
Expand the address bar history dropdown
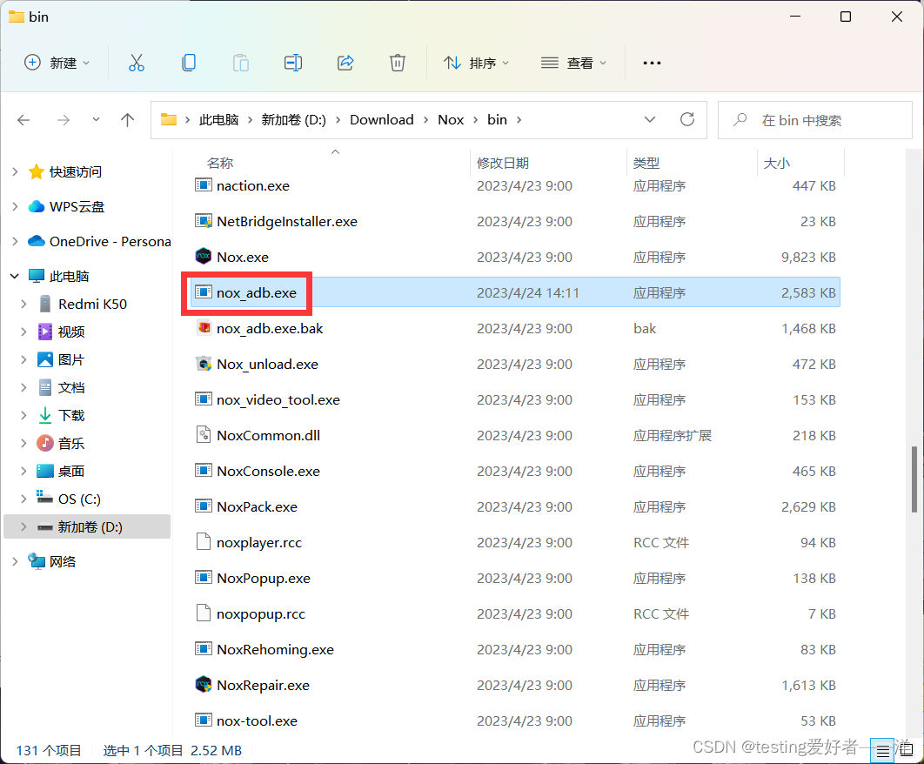pyautogui.click(x=650, y=120)
